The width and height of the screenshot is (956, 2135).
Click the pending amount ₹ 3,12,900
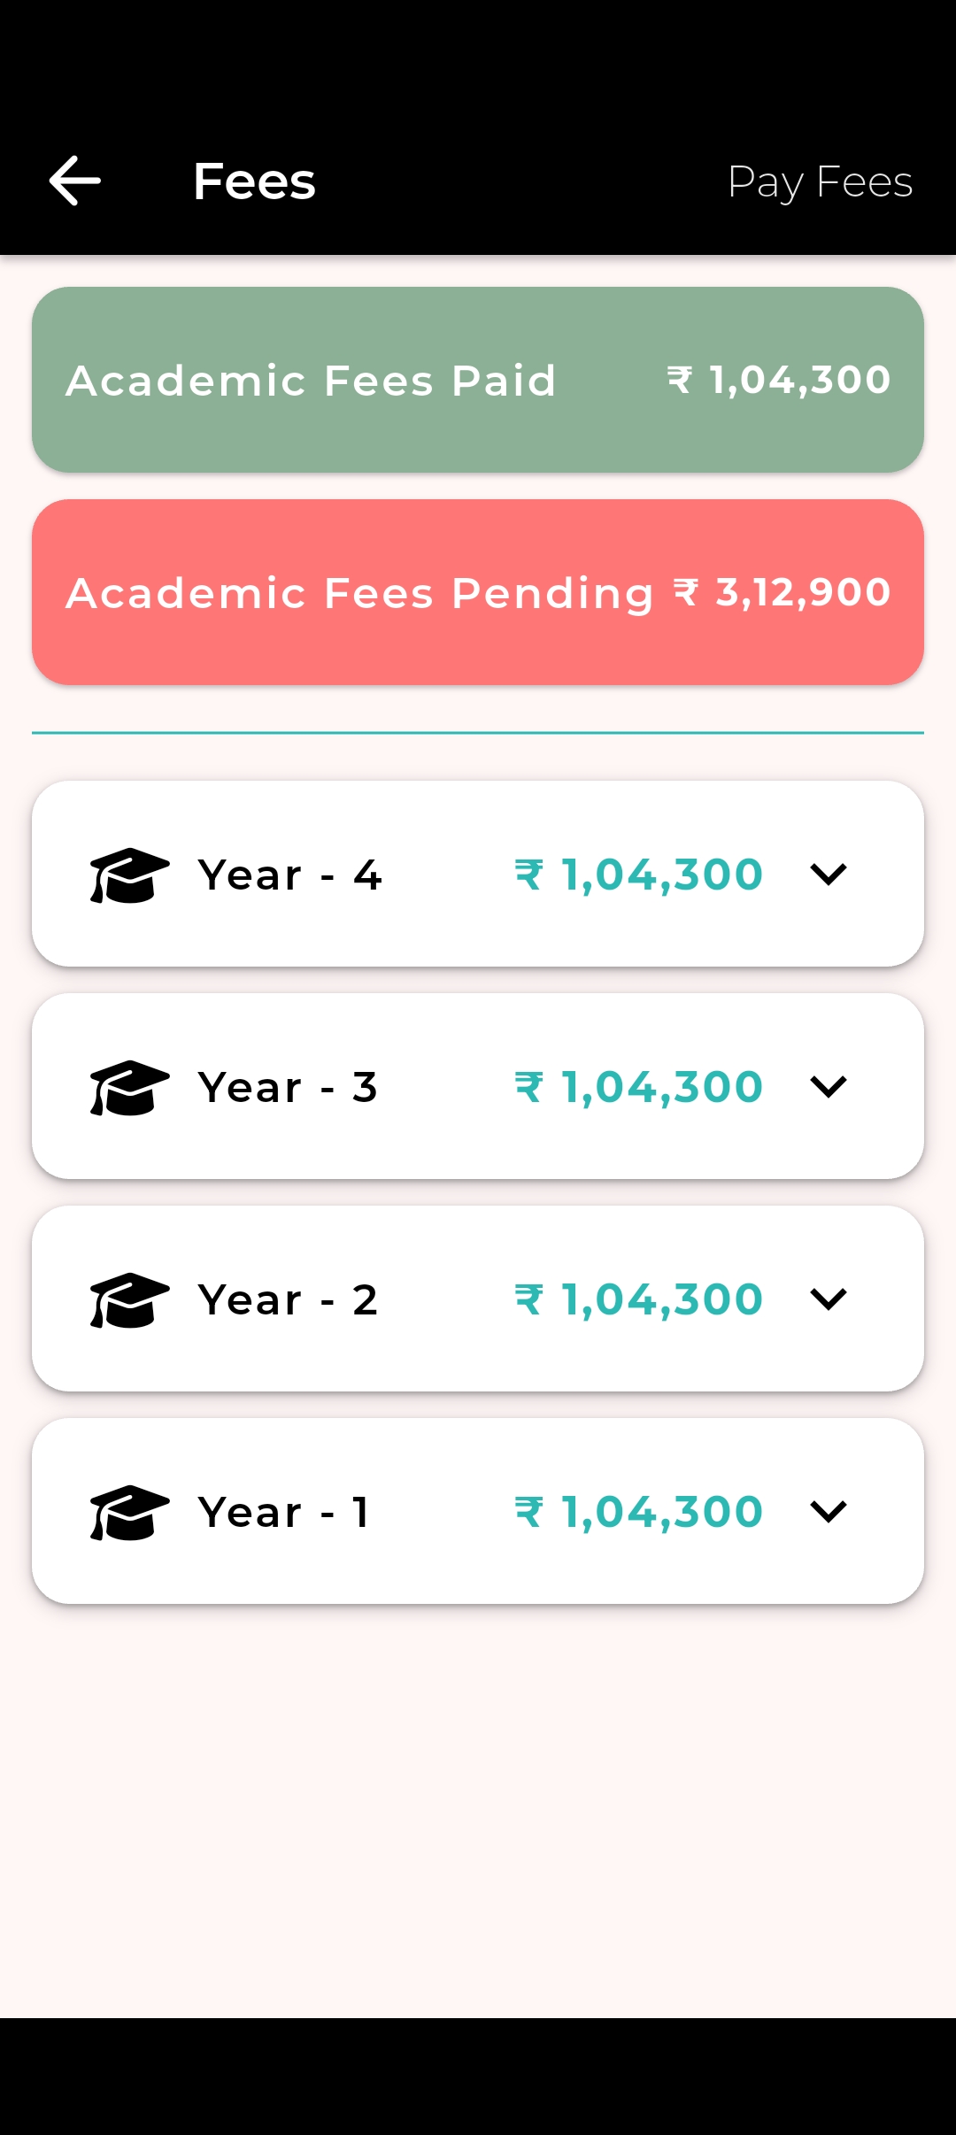(782, 592)
